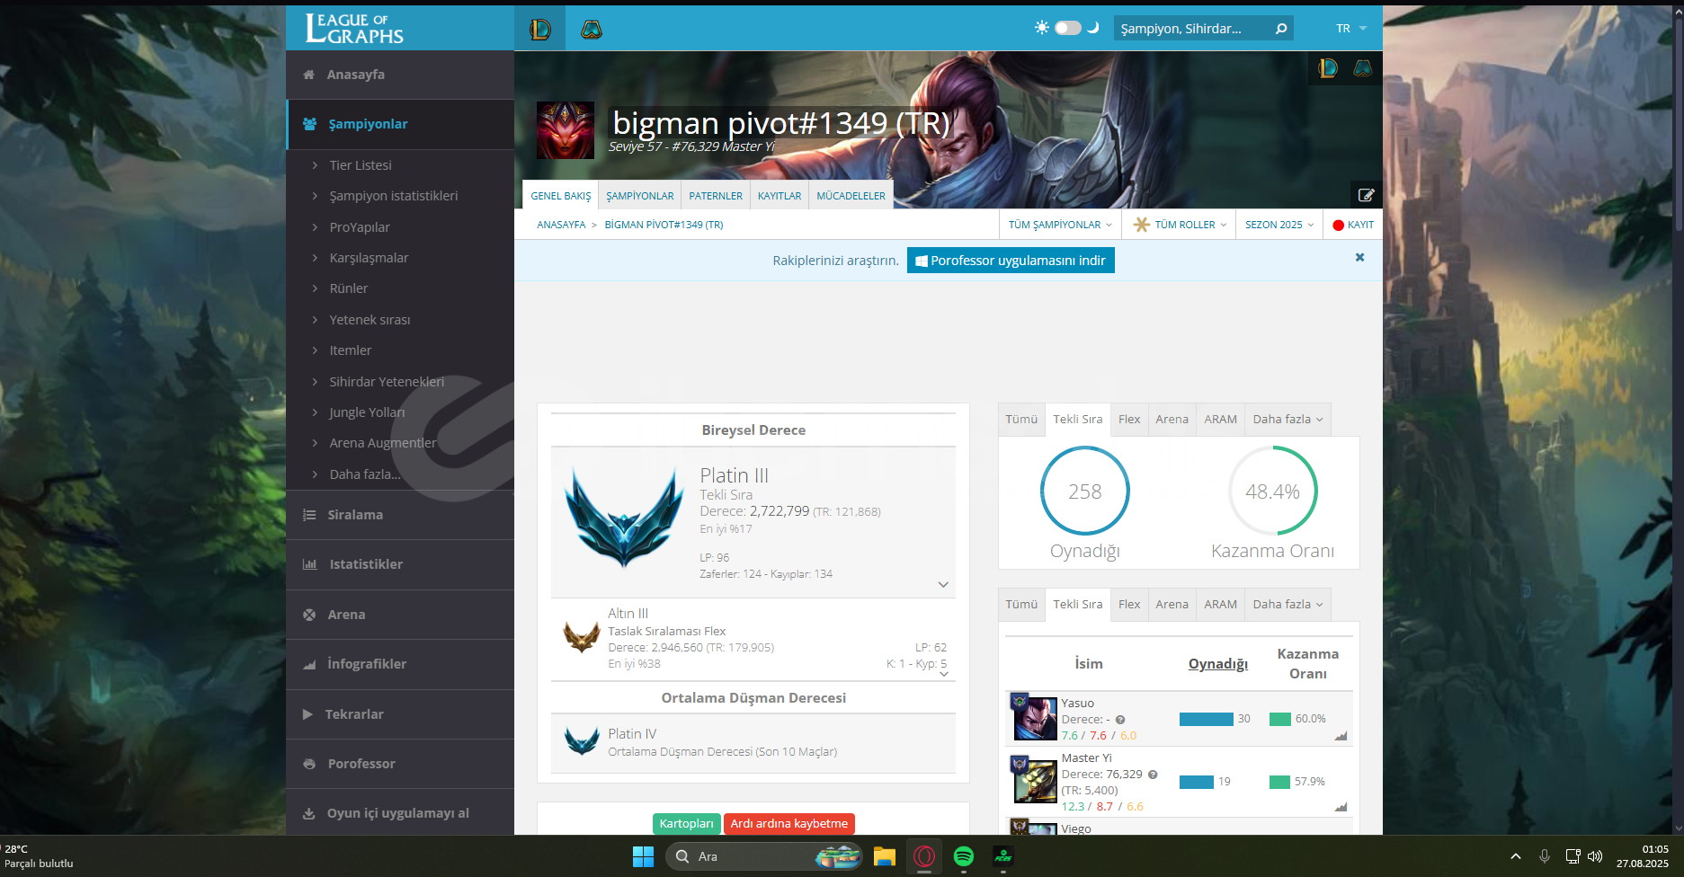Open the TR region dropdown
This screenshot has height=877, width=1684.
click(x=1350, y=29)
